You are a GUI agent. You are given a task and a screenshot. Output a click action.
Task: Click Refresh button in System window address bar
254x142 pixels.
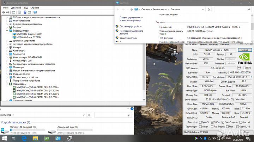point(208,9)
